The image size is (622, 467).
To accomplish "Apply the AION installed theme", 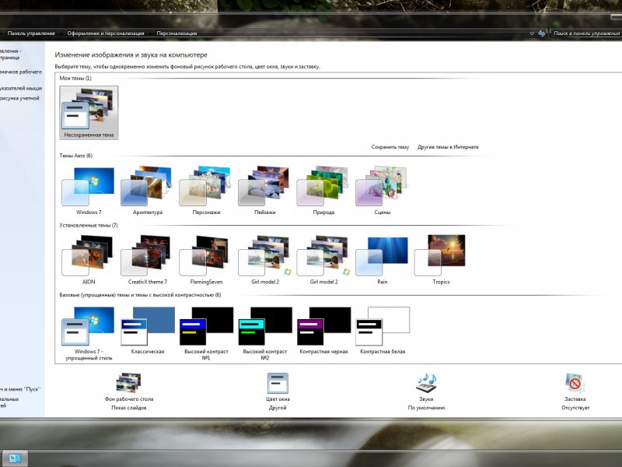I will tap(89, 261).
